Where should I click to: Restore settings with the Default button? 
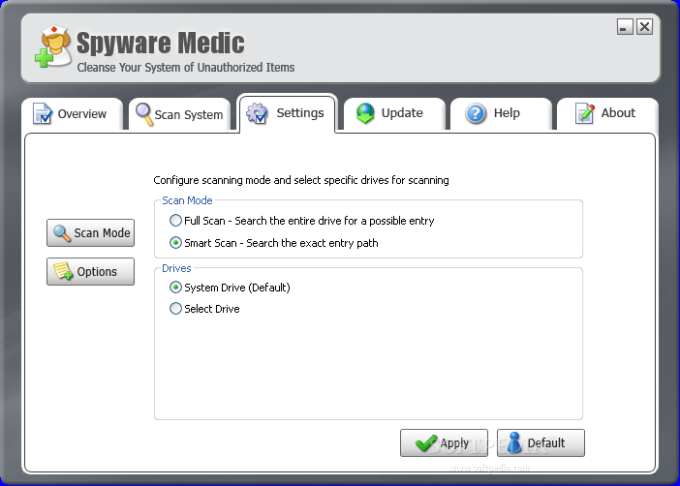(541, 442)
